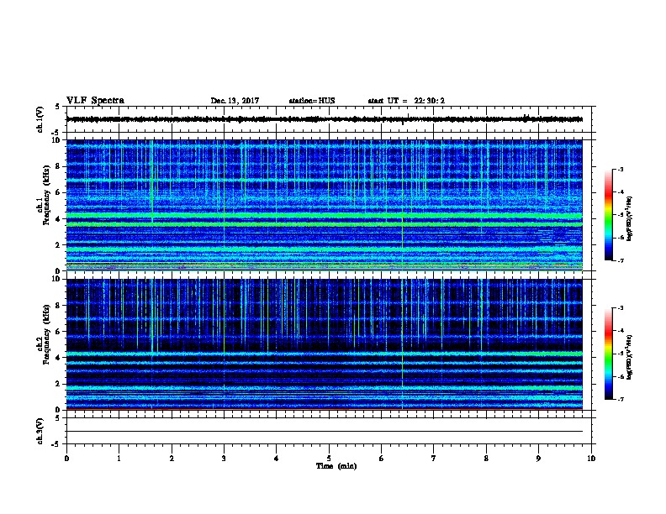Click the "10" frequency tick of the ch.1 spectrogram

pyautogui.click(x=57, y=140)
